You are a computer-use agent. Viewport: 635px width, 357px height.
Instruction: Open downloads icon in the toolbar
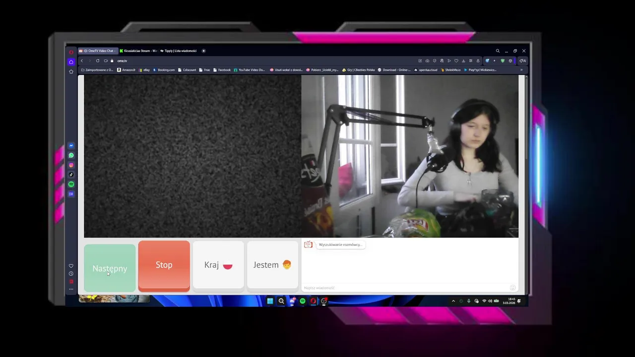click(463, 60)
